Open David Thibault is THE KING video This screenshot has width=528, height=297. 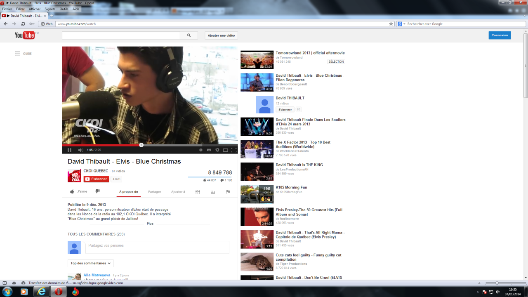[299, 165]
